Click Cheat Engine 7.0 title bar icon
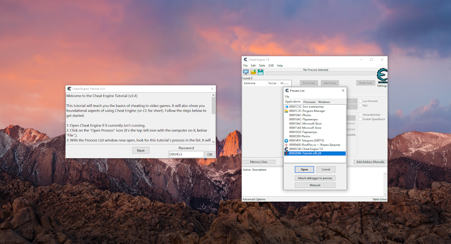The height and width of the screenshot is (244, 451). click(246, 60)
